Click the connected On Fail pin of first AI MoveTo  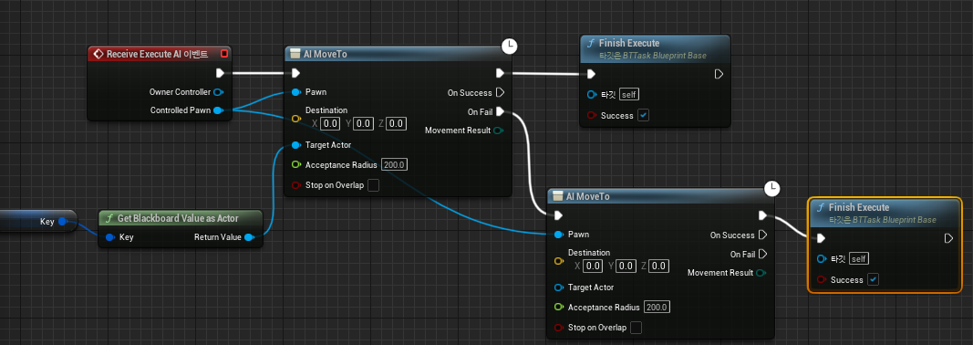(x=500, y=112)
